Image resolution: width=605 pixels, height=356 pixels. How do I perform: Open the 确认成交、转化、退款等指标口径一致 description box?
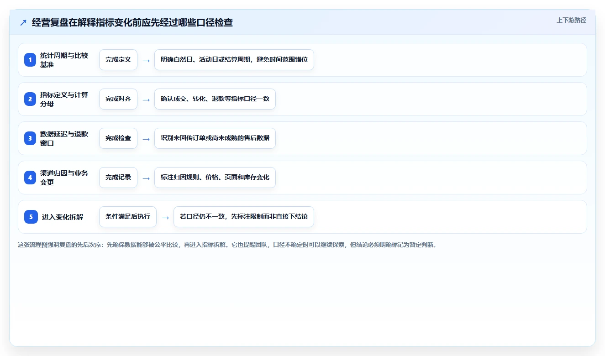215,99
